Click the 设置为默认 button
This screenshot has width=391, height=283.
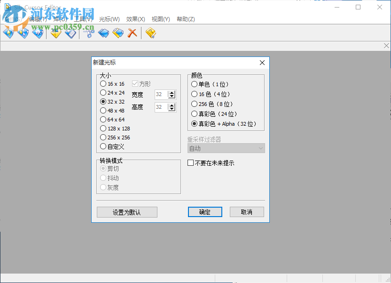pyautogui.click(x=127, y=212)
